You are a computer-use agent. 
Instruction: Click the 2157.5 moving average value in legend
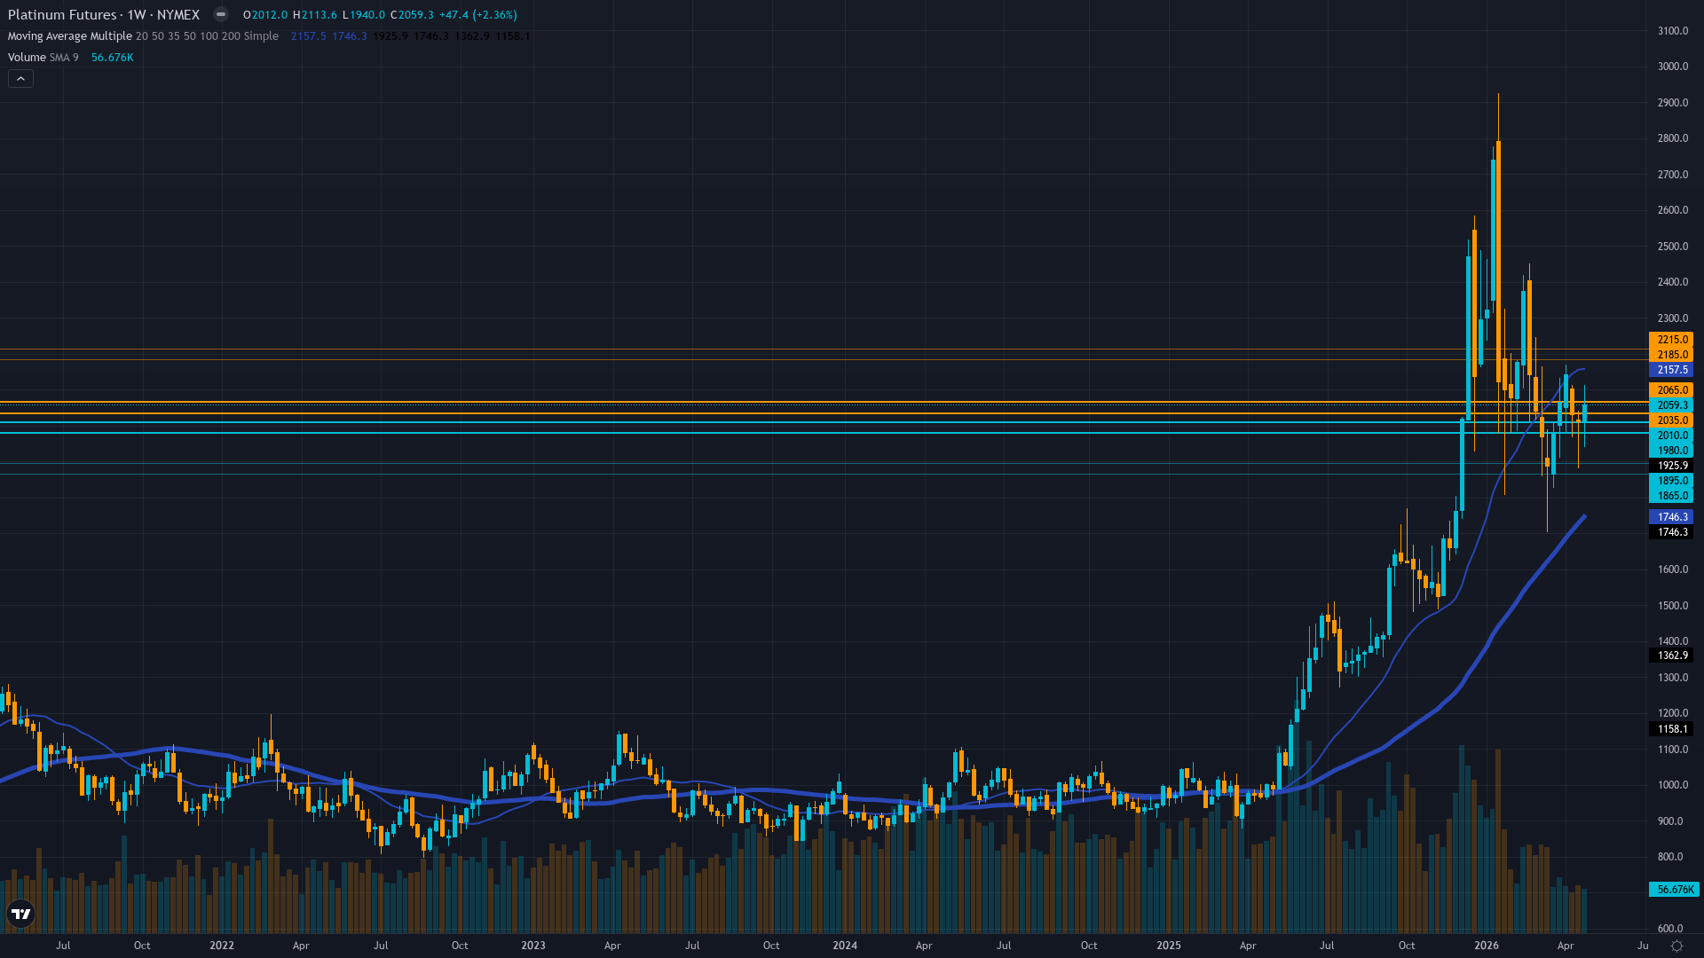coord(309,36)
